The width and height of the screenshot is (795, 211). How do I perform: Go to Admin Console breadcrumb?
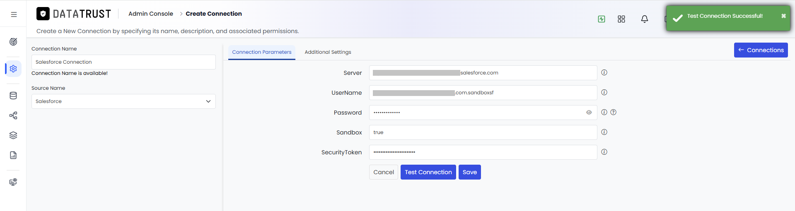click(x=151, y=14)
